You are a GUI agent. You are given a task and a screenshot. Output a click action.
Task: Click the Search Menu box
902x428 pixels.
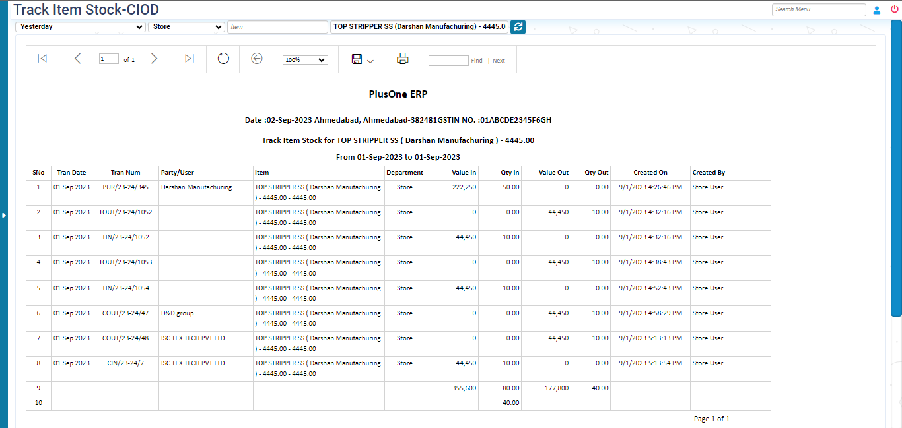tap(818, 9)
